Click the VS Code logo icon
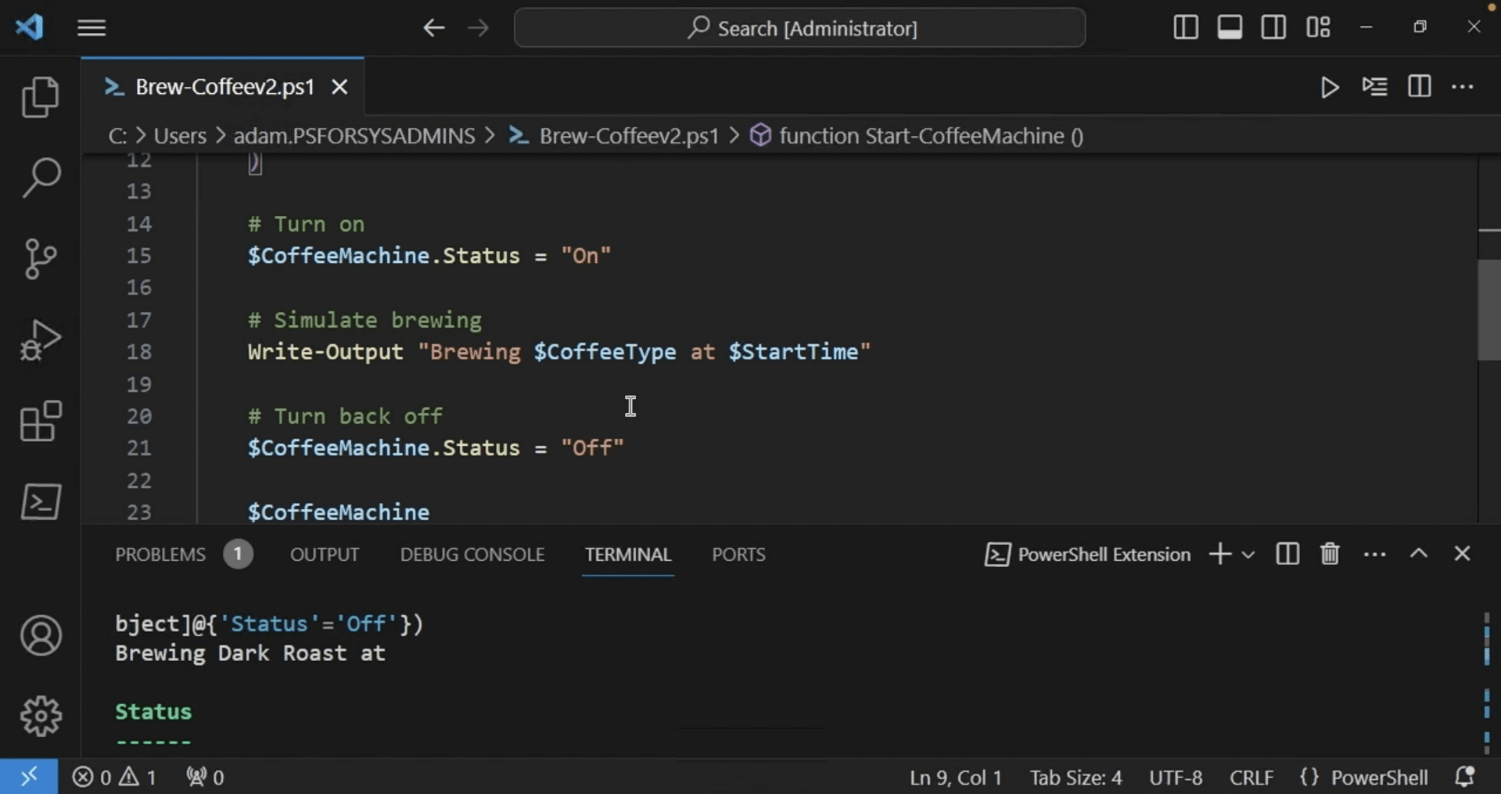 pyautogui.click(x=30, y=28)
